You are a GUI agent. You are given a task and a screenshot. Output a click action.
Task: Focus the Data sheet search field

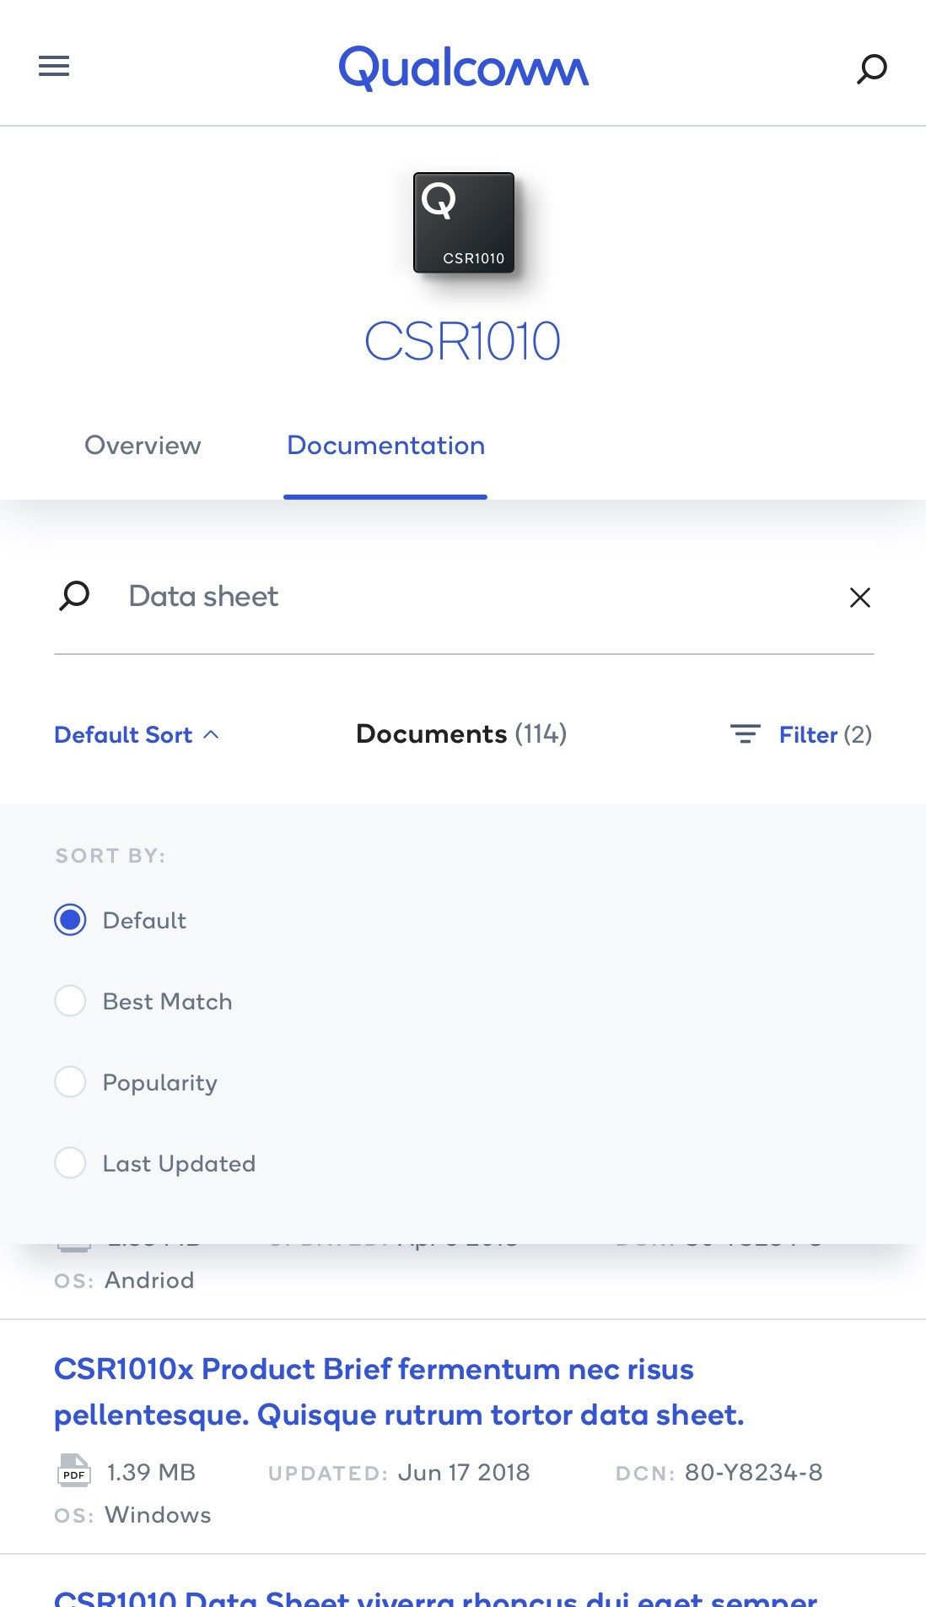click(464, 597)
